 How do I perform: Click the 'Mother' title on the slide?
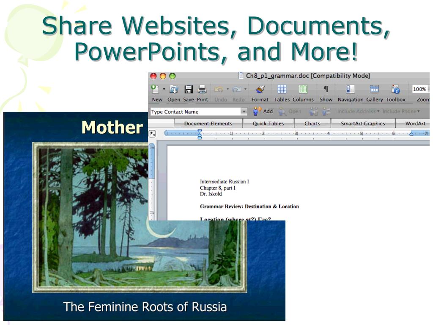coord(112,128)
